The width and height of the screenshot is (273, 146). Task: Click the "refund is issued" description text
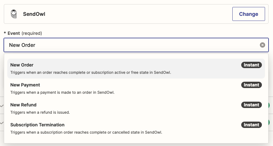[x=40, y=112]
